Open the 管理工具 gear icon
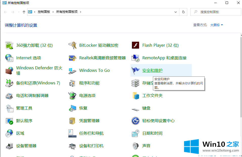Image resolution: width=242 pixels, height=157 pixels. 9,108
